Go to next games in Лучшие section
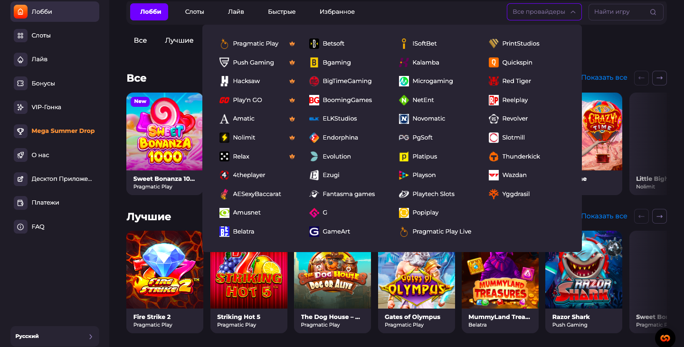 (659, 216)
